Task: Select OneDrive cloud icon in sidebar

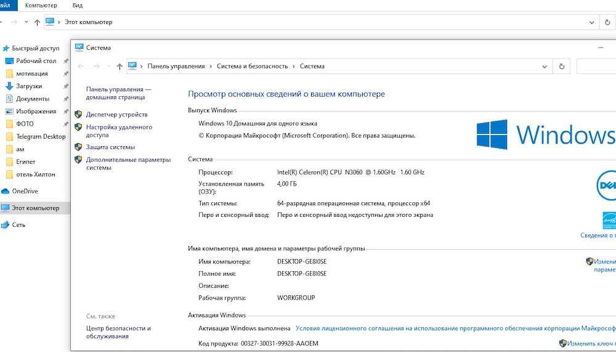Action: coord(6,191)
